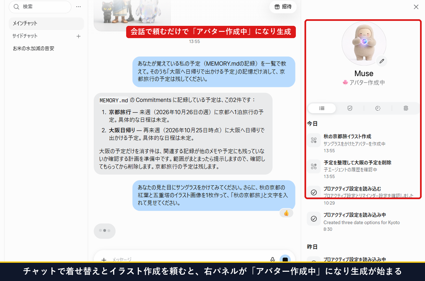The image size is (425, 281).
Task: Open the three-dot more options menu
Action: pyautogui.click(x=78, y=7)
